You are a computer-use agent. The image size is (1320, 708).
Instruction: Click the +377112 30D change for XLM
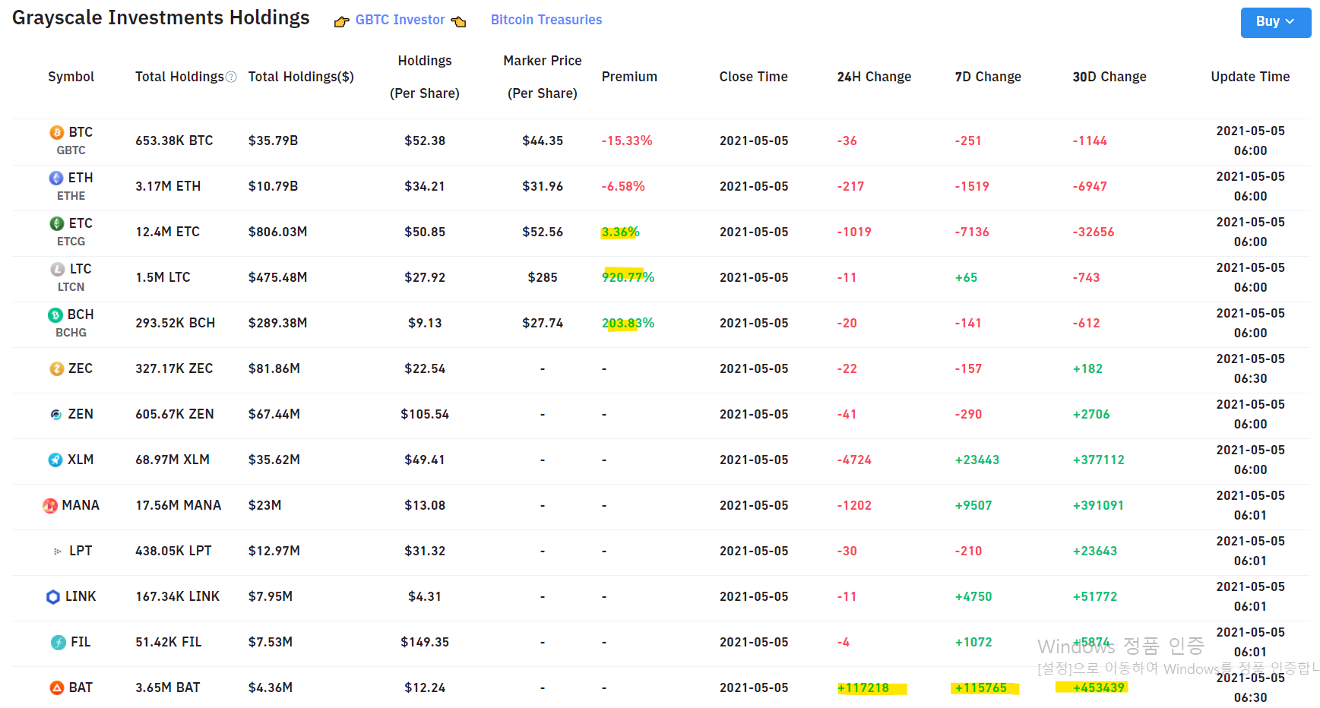click(x=1099, y=460)
